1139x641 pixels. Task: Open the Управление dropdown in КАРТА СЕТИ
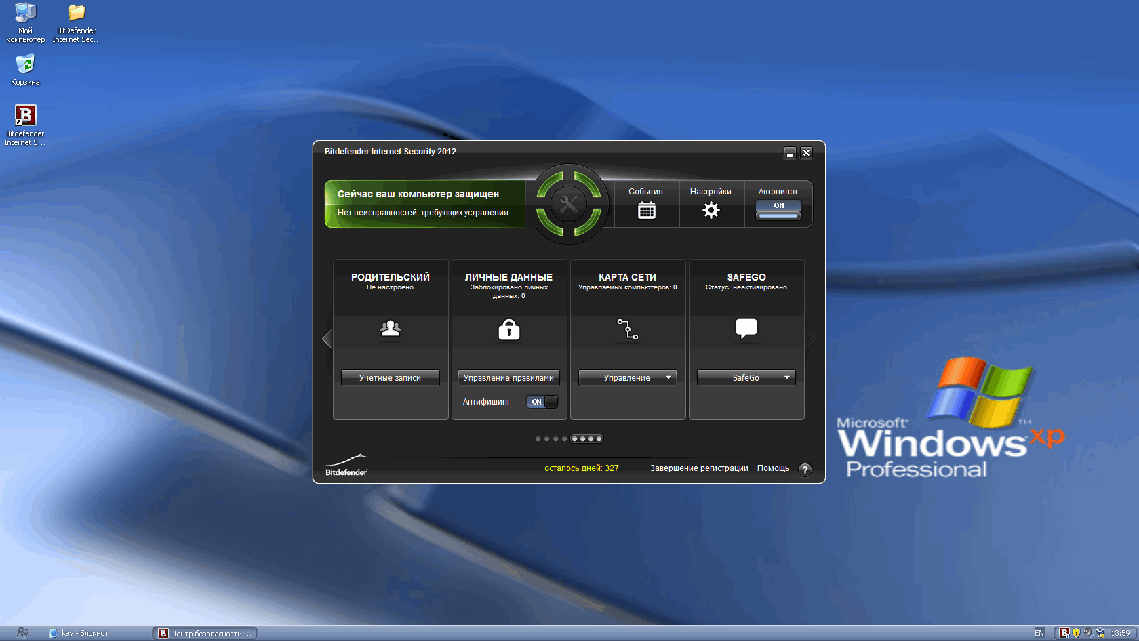click(628, 377)
